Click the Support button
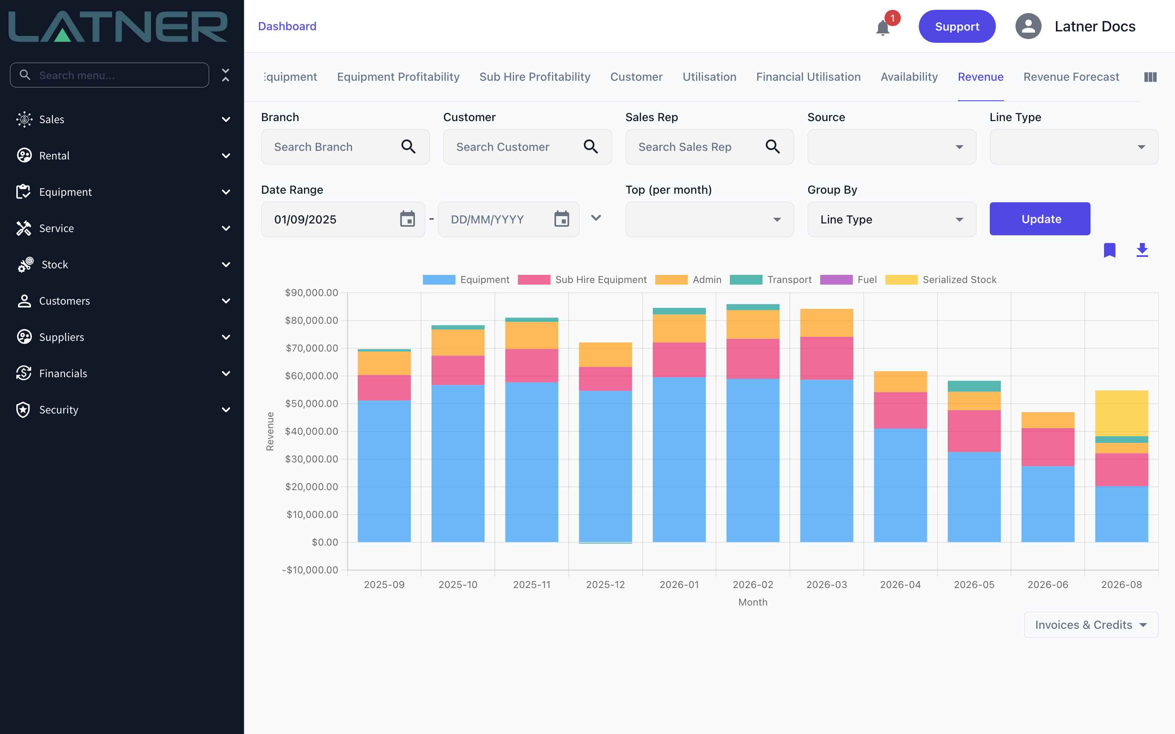1175x734 pixels. pos(956,26)
